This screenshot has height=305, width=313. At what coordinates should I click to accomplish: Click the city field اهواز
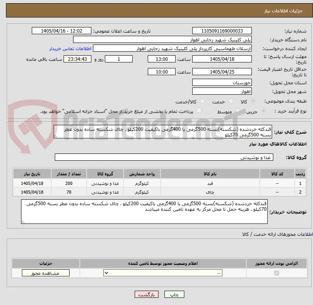(222, 91)
